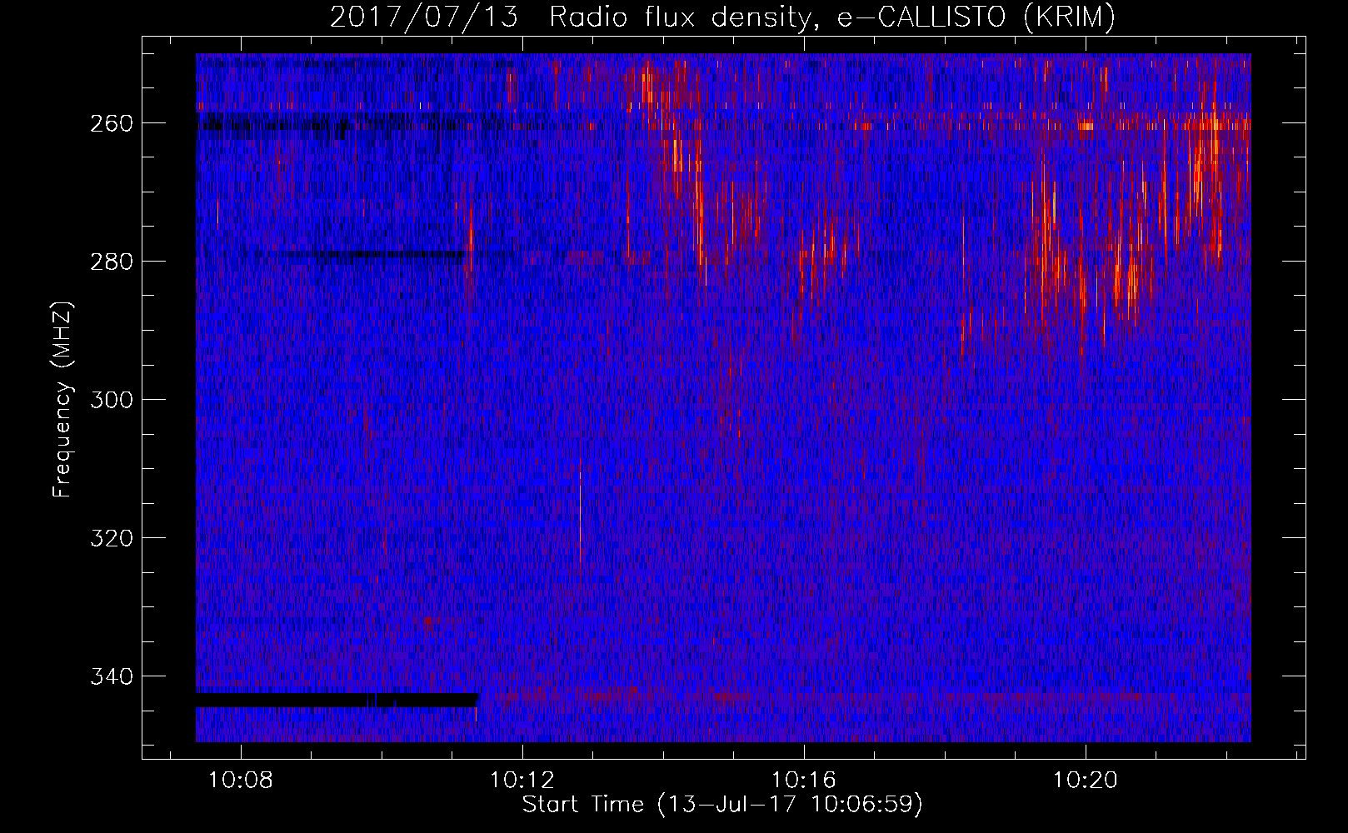
Task: Click the 10:12 time tick label
Action: (522, 781)
